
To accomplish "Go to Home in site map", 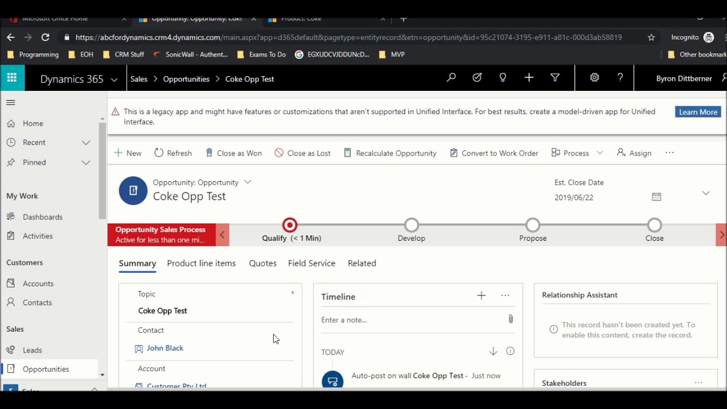I will (x=33, y=123).
